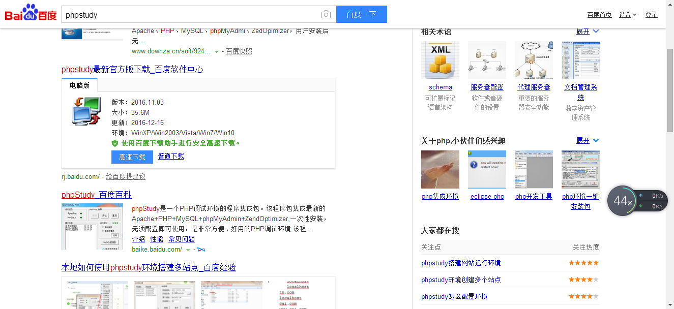The image size is (674, 309).
Task: Click the 百度一下 search button
Action: click(x=362, y=15)
